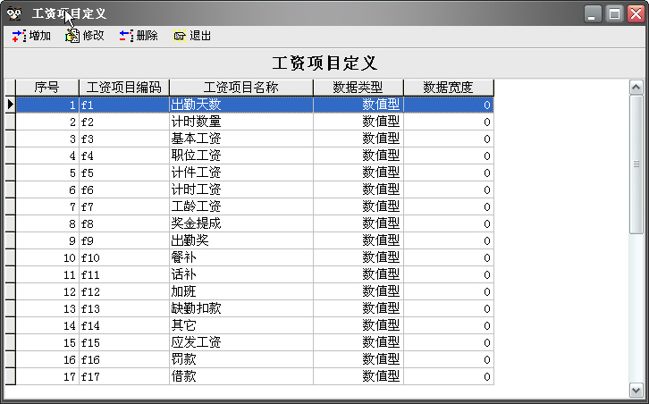This screenshot has height=404, width=649.
Task: Click data width 0 in 工龄工资 row
Action: 449,206
